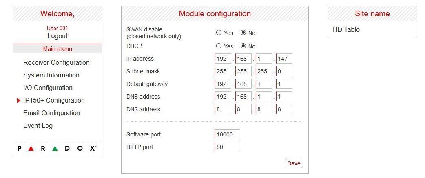Click the Paradox logo
The image size is (425, 178).
coord(58,149)
